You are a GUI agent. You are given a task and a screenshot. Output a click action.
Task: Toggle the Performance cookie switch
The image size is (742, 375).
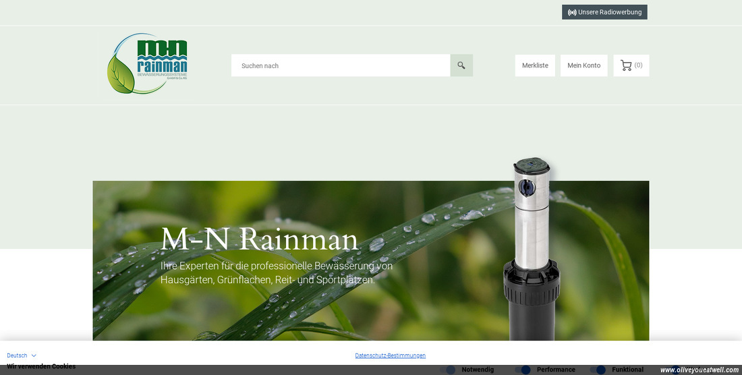click(522, 370)
